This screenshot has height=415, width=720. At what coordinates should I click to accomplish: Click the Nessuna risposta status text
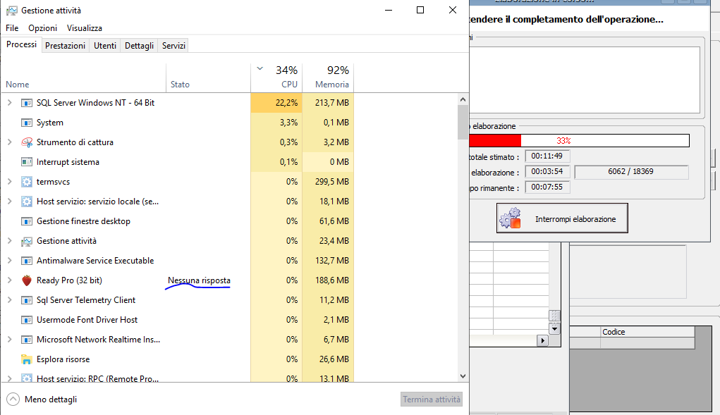[x=199, y=280]
